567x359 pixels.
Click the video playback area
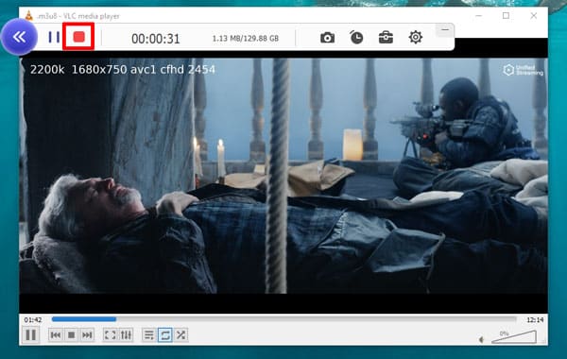[x=283, y=176]
